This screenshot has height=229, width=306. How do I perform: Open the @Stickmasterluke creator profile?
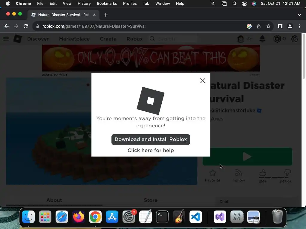coord(233,110)
